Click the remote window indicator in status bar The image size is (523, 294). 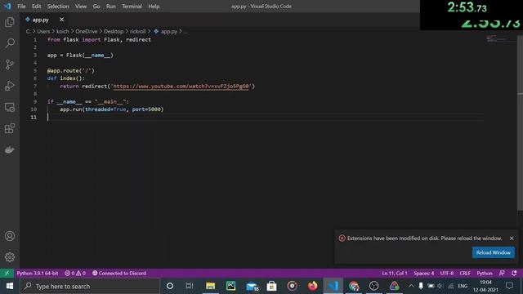(7, 273)
